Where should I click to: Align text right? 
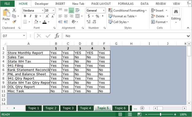coord(71,16)
